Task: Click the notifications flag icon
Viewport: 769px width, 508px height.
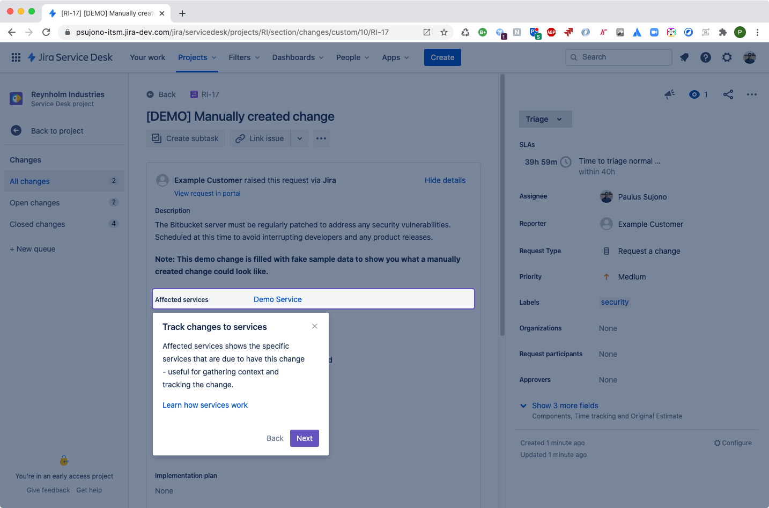Action: 684,57
